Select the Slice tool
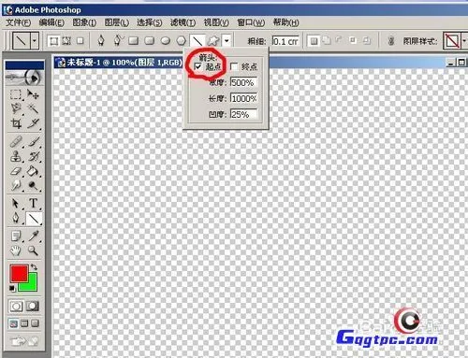Image resolution: width=468 pixels, height=358 pixels. (33, 123)
